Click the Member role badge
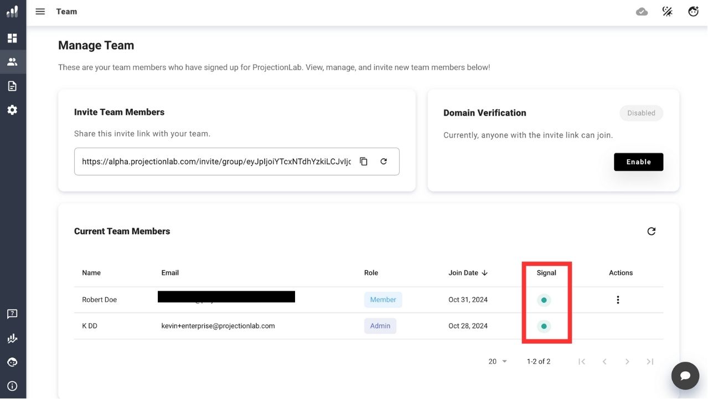Image resolution: width=708 pixels, height=399 pixels. (x=383, y=300)
